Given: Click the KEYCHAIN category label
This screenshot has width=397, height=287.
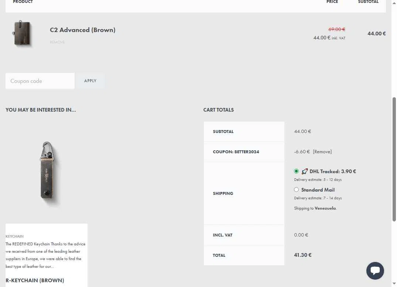Looking at the screenshot, I should [x=14, y=236].
